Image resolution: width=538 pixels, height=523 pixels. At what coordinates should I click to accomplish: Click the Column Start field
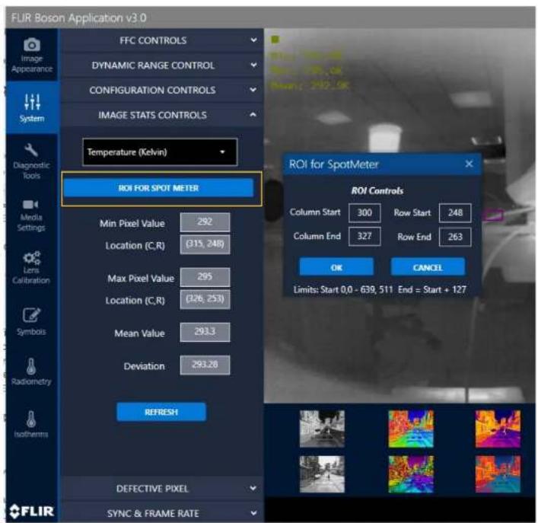[365, 212]
